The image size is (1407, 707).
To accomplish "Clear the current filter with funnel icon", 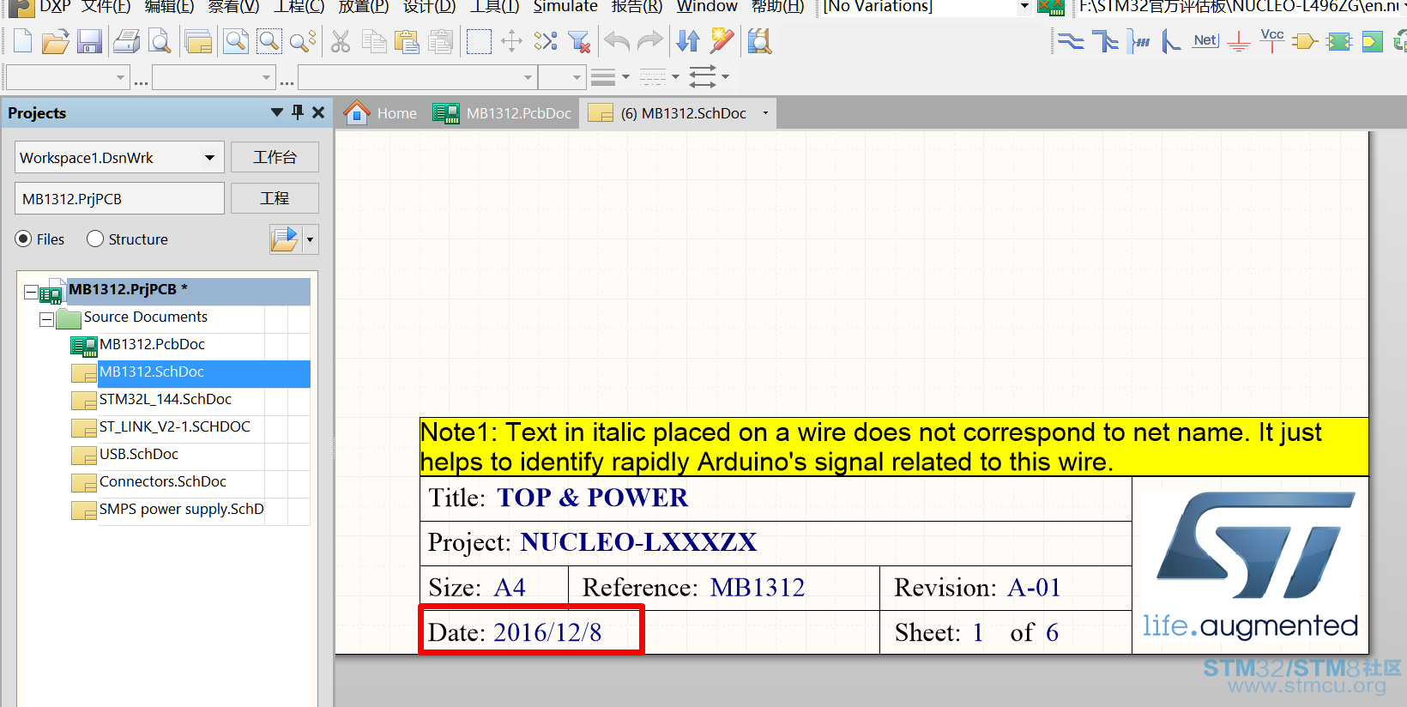I will tap(580, 41).
